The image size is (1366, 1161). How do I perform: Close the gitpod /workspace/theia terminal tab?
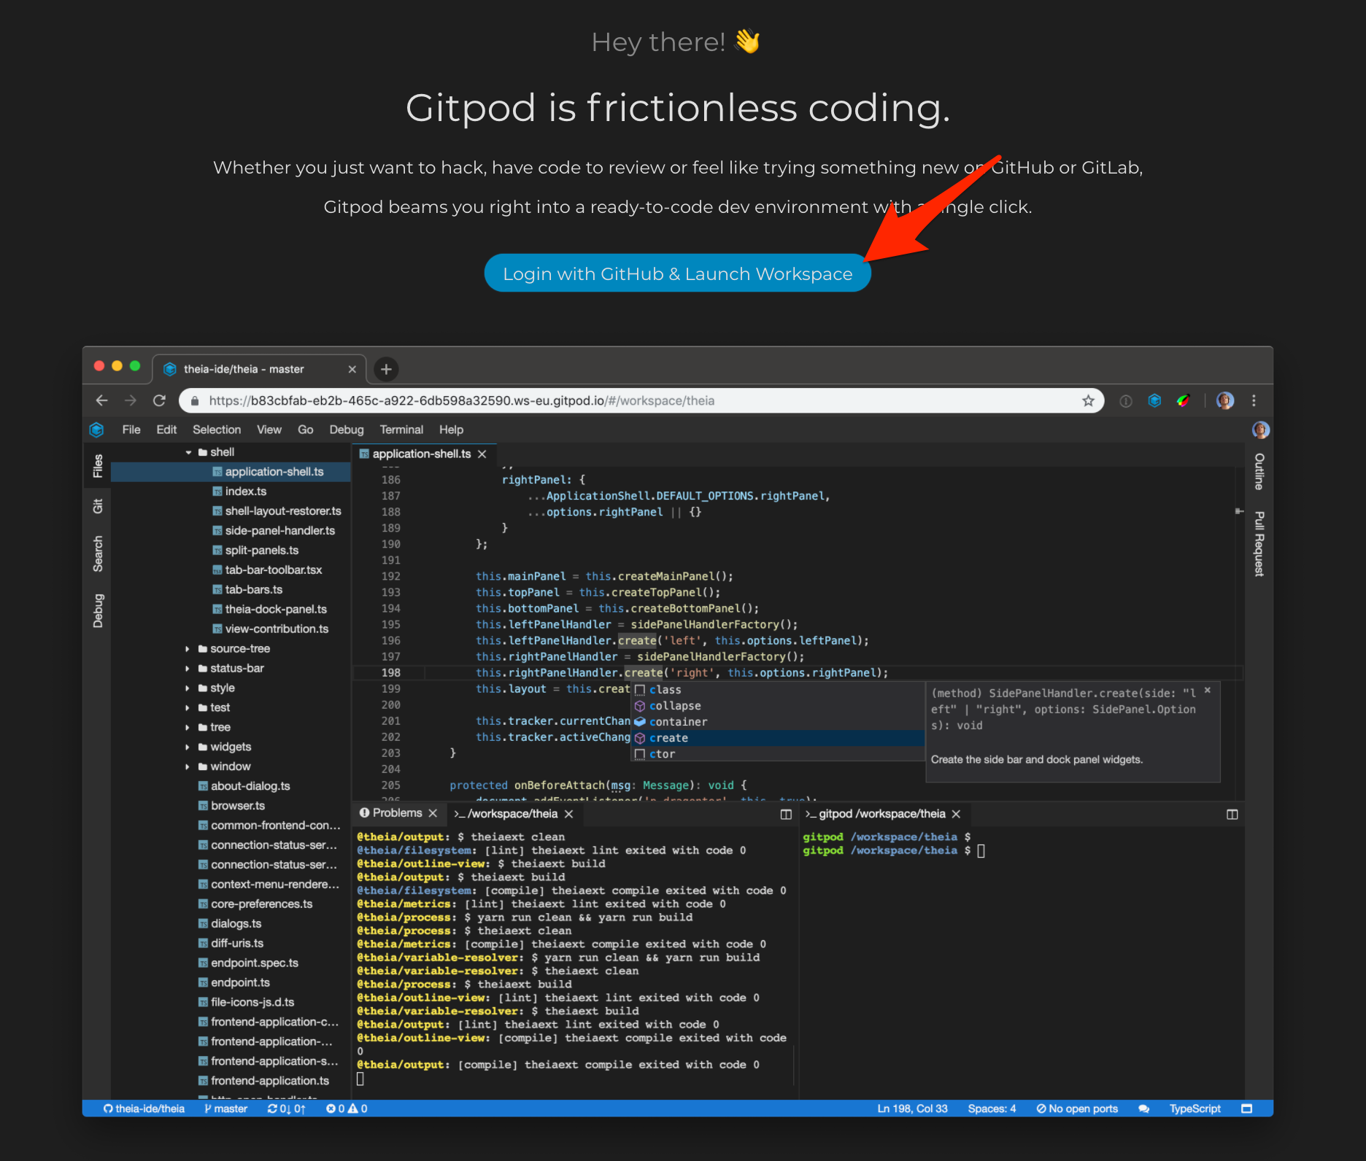click(x=956, y=814)
